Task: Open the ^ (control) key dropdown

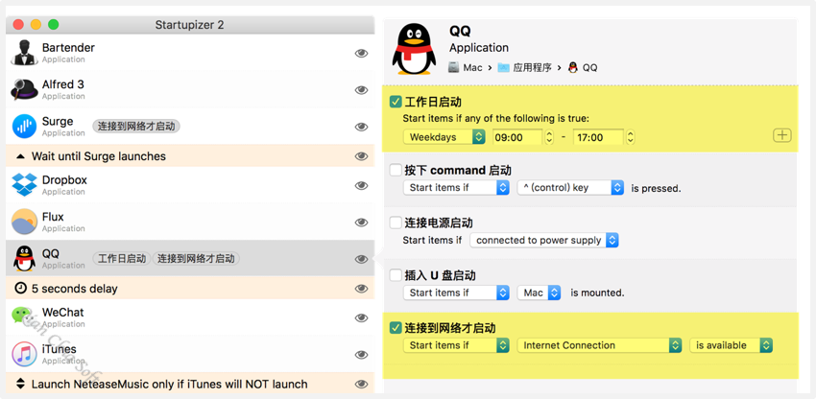Action: pyautogui.click(x=570, y=188)
